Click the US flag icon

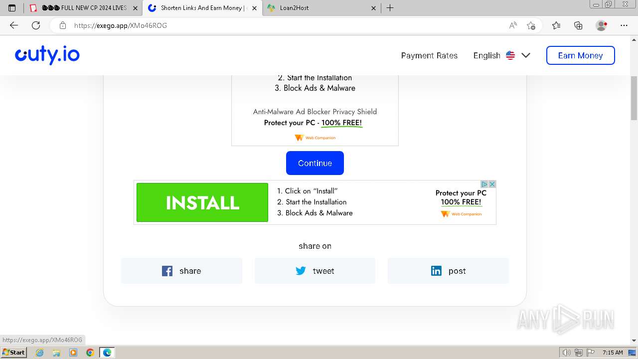[510, 55]
